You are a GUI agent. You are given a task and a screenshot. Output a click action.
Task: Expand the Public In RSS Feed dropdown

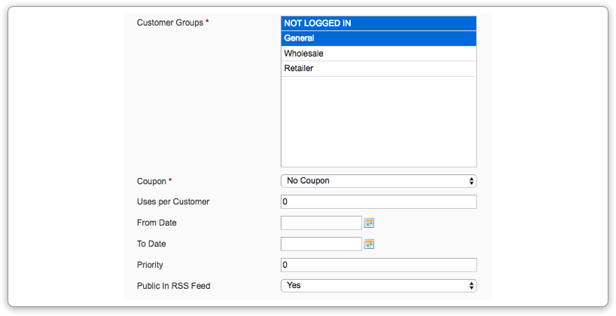pyautogui.click(x=379, y=286)
